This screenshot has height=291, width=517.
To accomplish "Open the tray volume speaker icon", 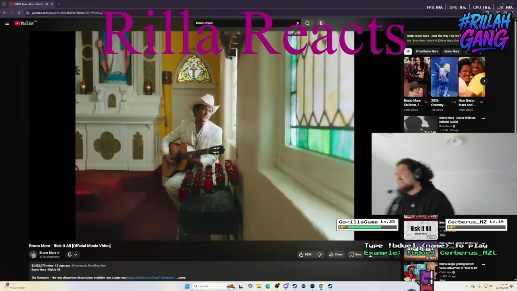I will (x=491, y=286).
